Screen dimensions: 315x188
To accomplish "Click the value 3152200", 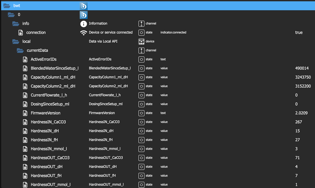I will [303, 86].
